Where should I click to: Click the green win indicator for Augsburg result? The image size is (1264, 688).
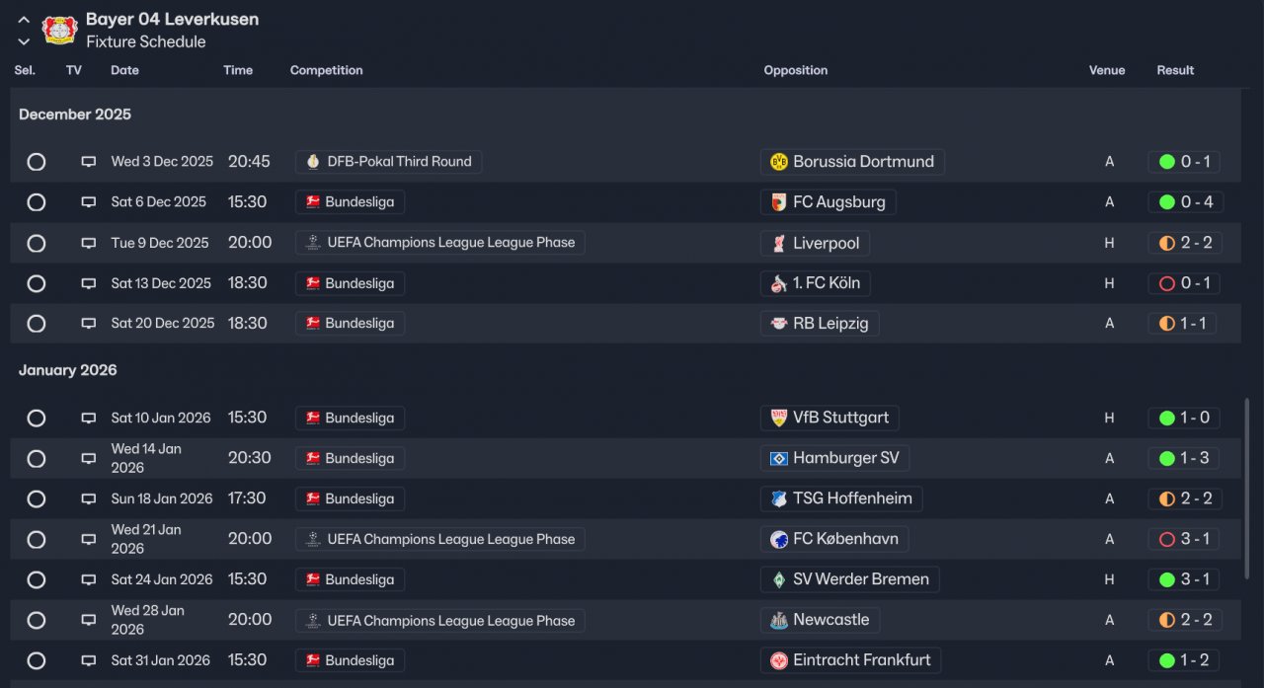coord(1166,202)
